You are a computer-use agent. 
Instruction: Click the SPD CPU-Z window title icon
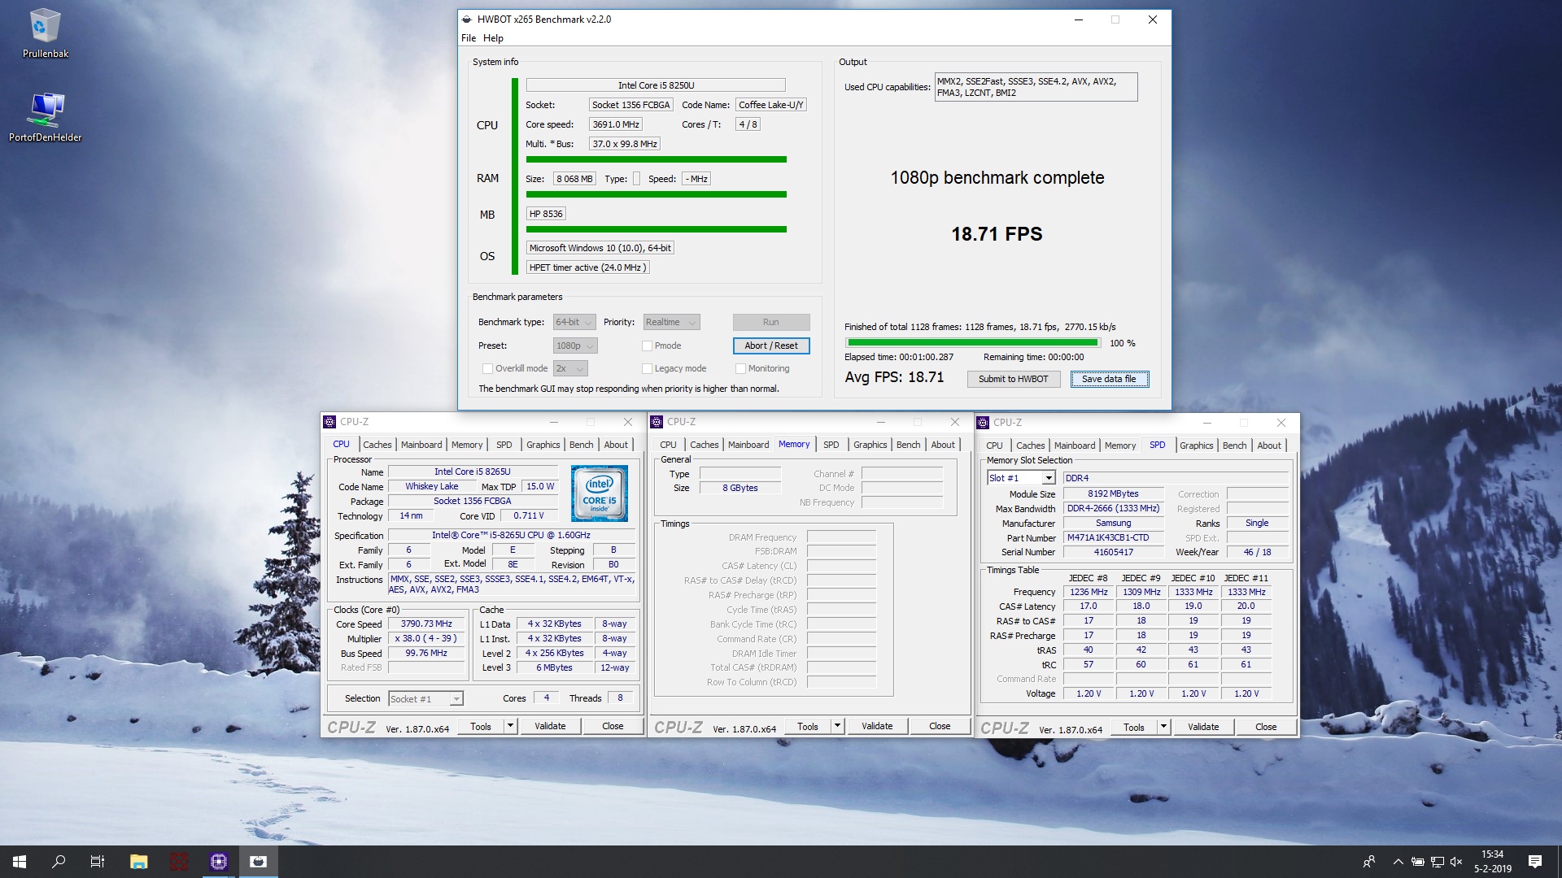983,423
